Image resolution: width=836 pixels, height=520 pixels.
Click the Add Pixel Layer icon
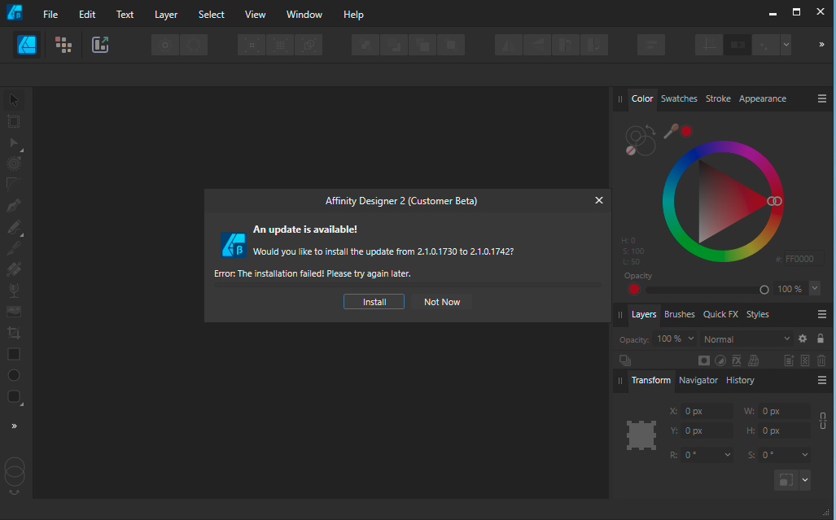coord(805,361)
